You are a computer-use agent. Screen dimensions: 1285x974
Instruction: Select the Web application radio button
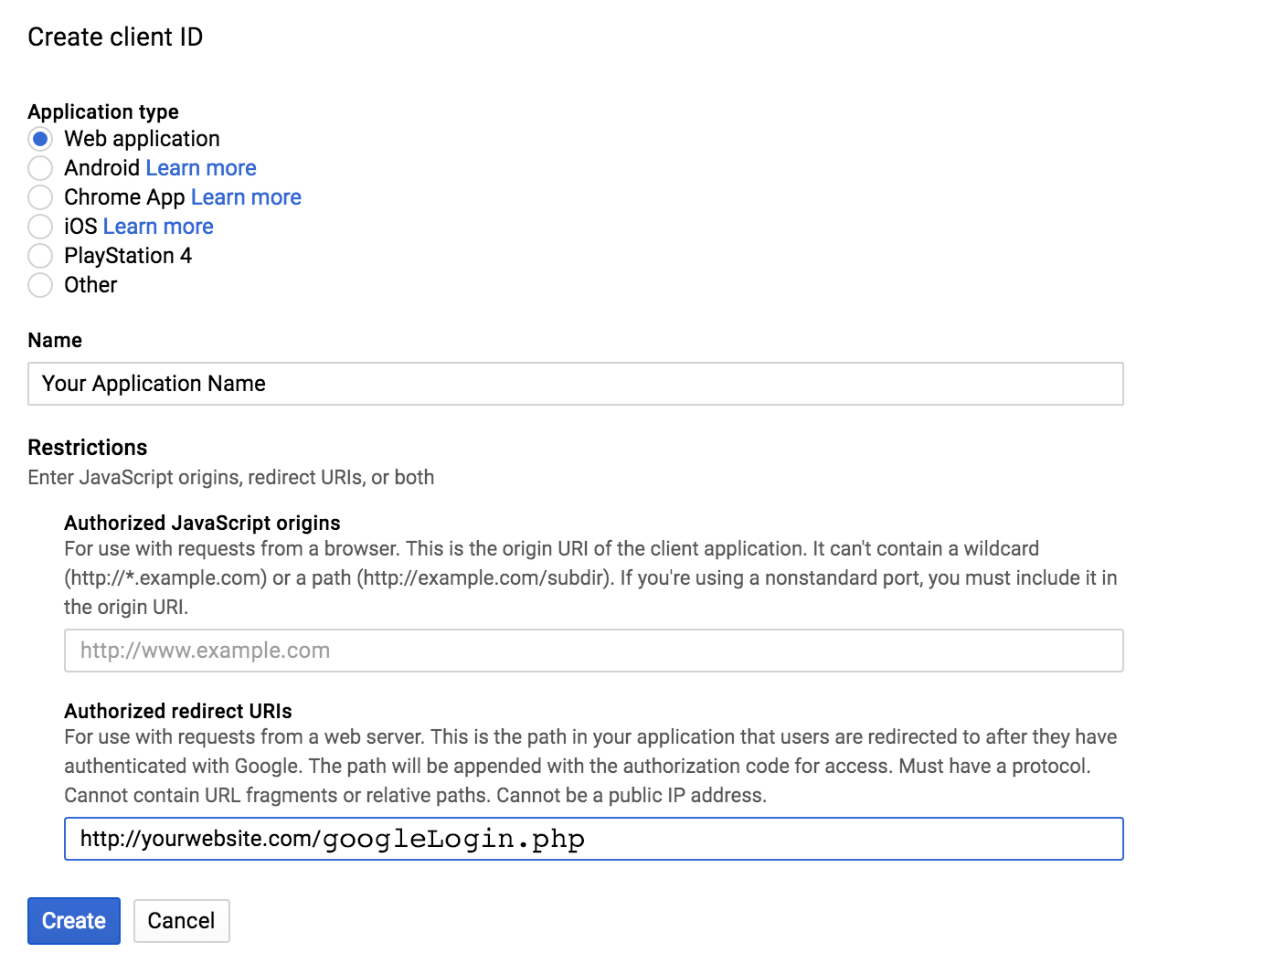tap(40, 139)
